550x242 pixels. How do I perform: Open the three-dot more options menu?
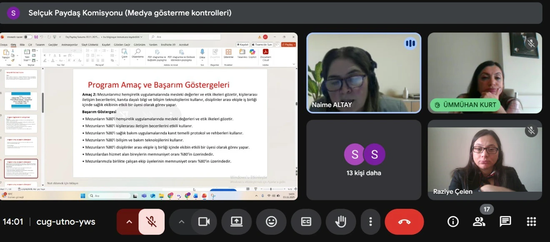(x=370, y=222)
